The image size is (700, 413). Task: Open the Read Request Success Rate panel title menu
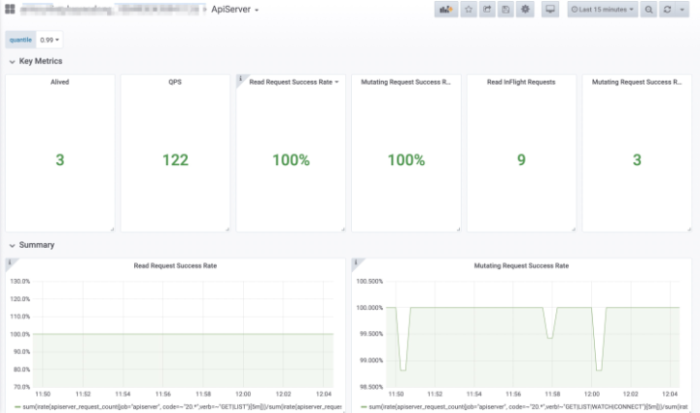(x=294, y=82)
